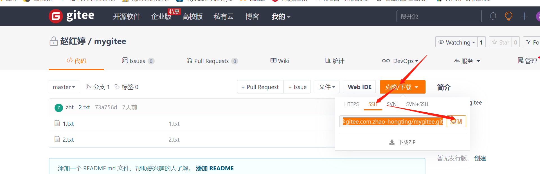Open the notifications bell
Screen dimensions: 540x174
tap(493, 16)
